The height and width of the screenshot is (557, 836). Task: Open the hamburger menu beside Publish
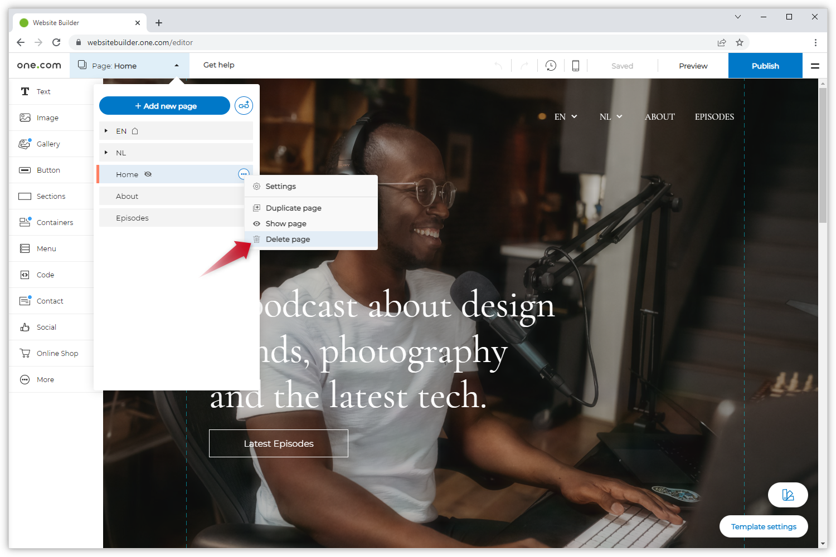815,66
